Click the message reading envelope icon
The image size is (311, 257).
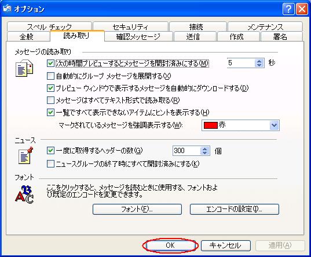pyautogui.click(x=24, y=68)
